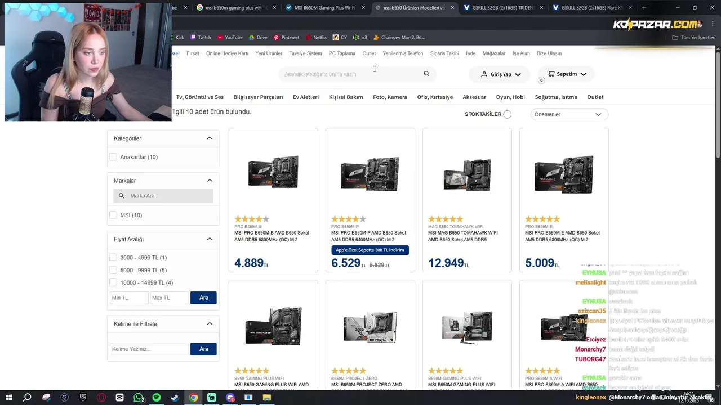This screenshot has height=405, width=721.
Task: Open Twitch bookmark in bookmarks bar
Action: [x=201, y=38]
